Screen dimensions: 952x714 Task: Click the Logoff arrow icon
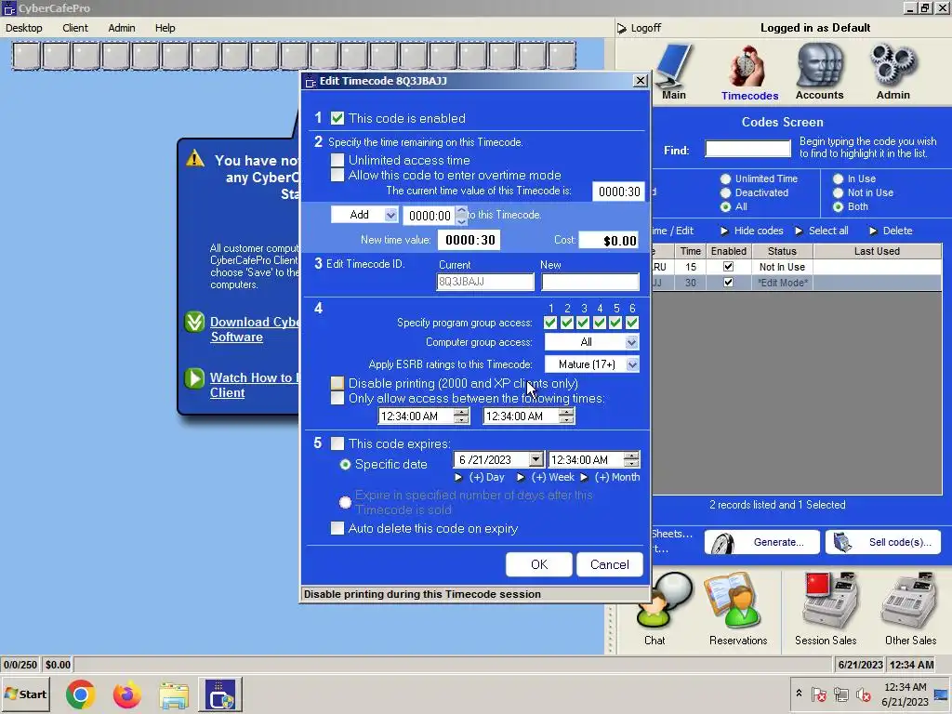[x=622, y=28]
